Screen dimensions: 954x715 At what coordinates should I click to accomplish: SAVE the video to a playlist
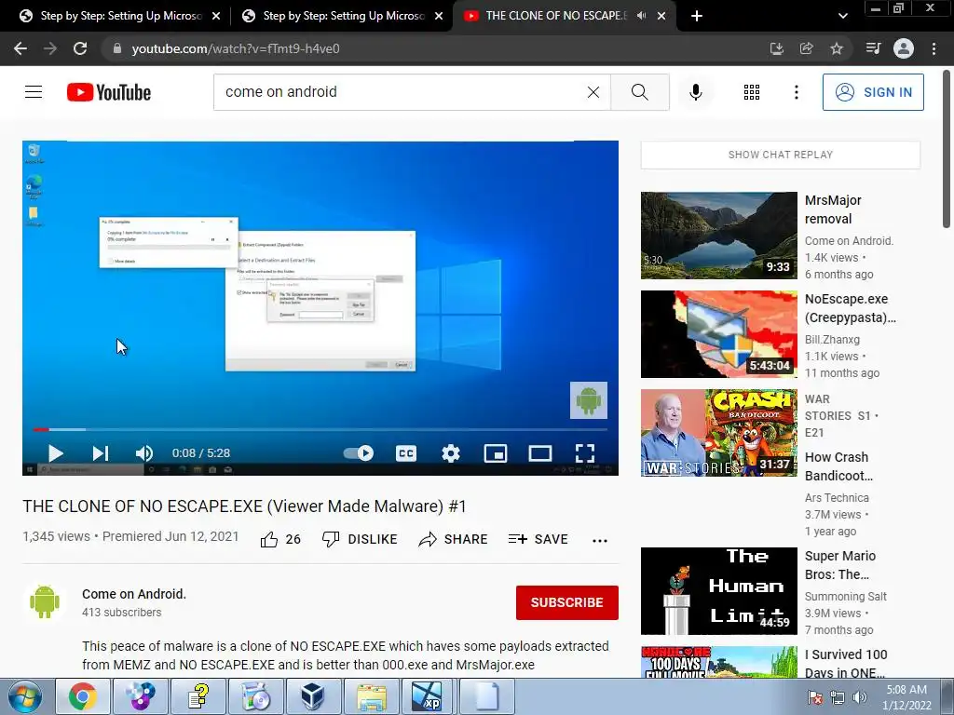[538, 539]
